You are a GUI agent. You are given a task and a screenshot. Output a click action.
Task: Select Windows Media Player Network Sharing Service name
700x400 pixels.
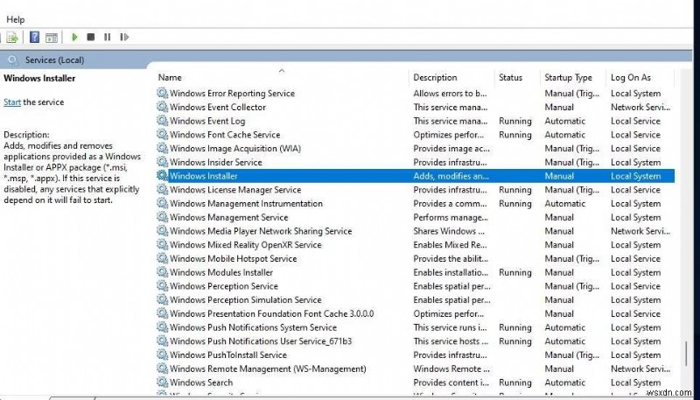point(261,231)
